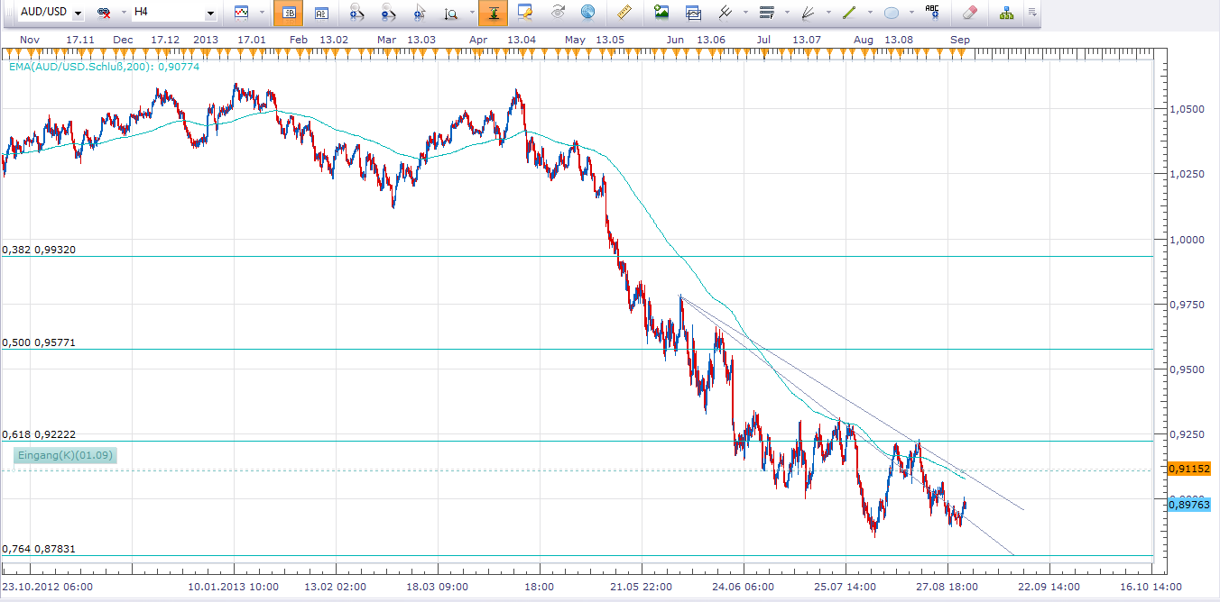Click the zoom in magnifier icon
This screenshot has height=602, width=1220.
(356, 14)
